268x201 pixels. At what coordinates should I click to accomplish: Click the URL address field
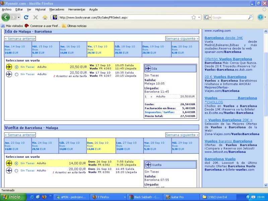(125, 17)
